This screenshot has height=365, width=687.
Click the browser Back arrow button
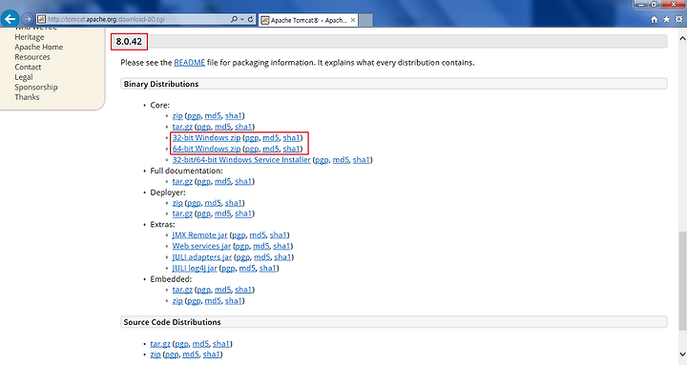coord(10,19)
